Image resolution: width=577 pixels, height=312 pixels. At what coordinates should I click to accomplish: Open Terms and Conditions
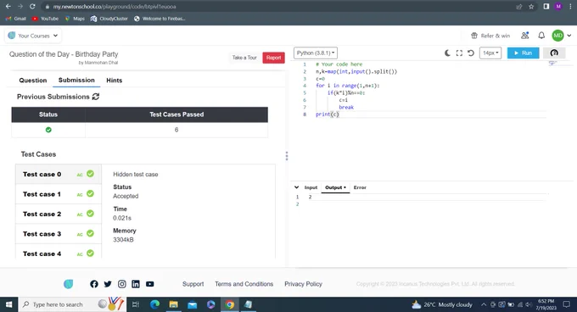244,284
